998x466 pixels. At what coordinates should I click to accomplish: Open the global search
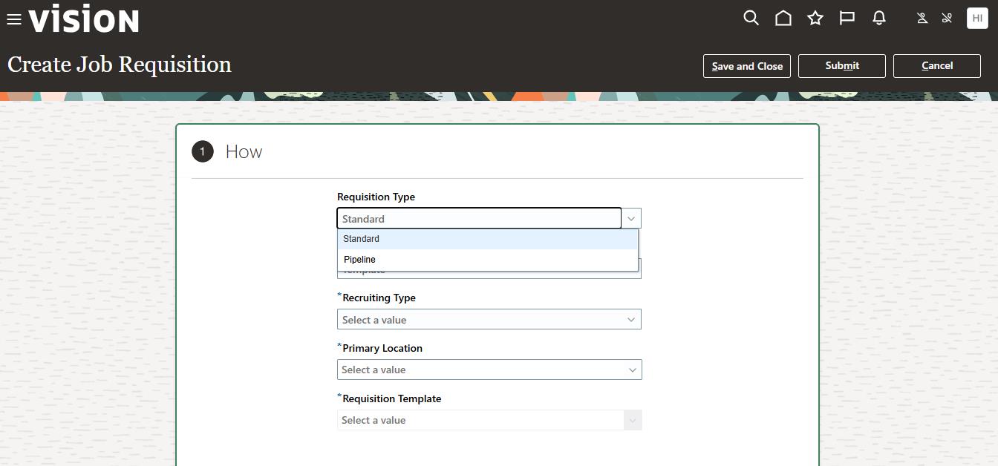click(750, 18)
